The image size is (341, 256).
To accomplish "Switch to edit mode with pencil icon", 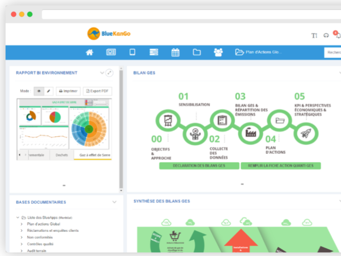I will (x=49, y=91).
